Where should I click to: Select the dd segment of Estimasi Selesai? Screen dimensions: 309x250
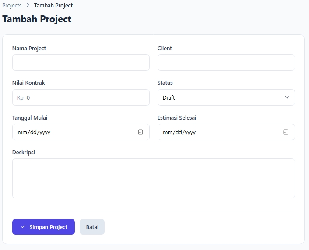179,132
